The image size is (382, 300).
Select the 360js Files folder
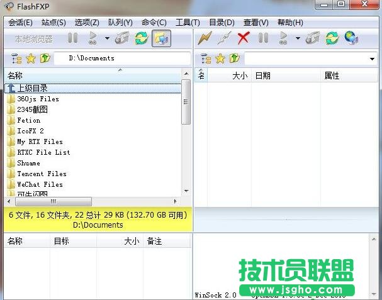(x=38, y=99)
